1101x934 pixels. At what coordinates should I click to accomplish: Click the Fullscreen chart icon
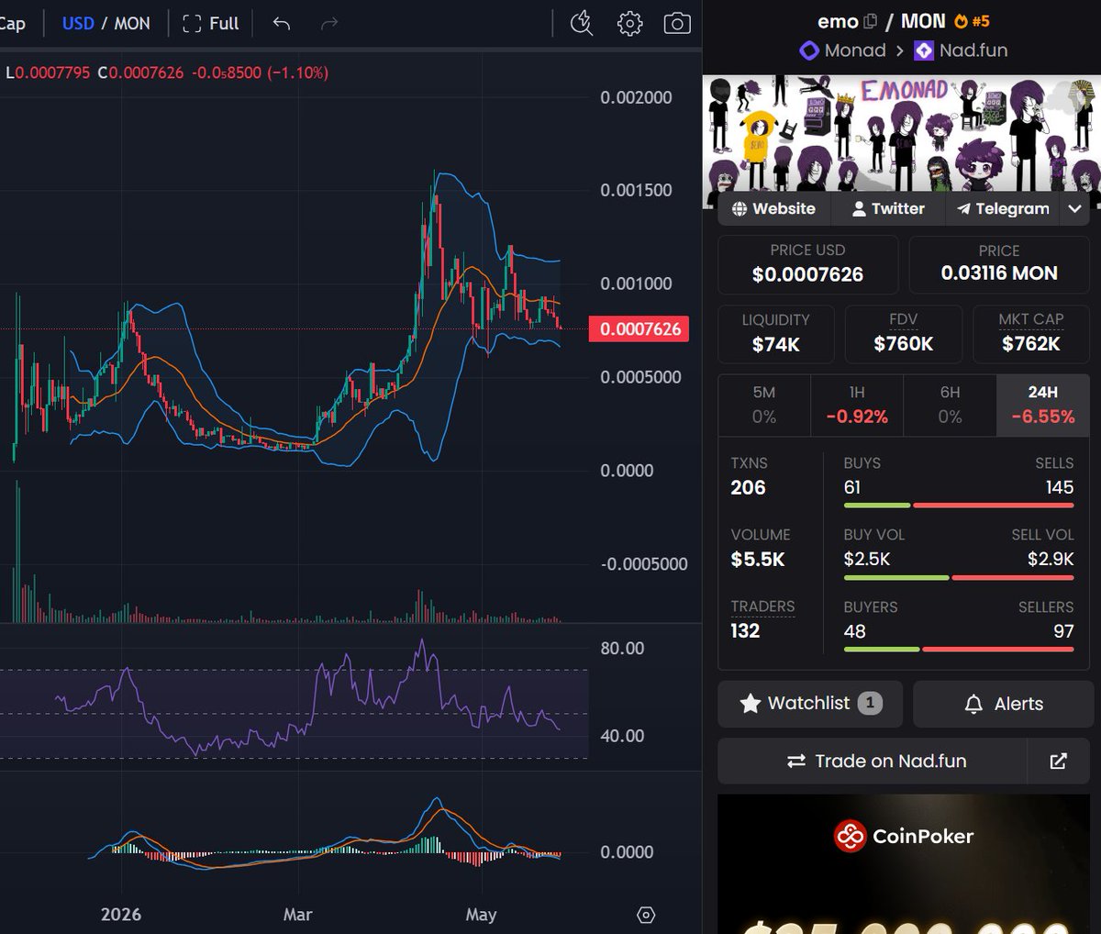[x=192, y=24]
